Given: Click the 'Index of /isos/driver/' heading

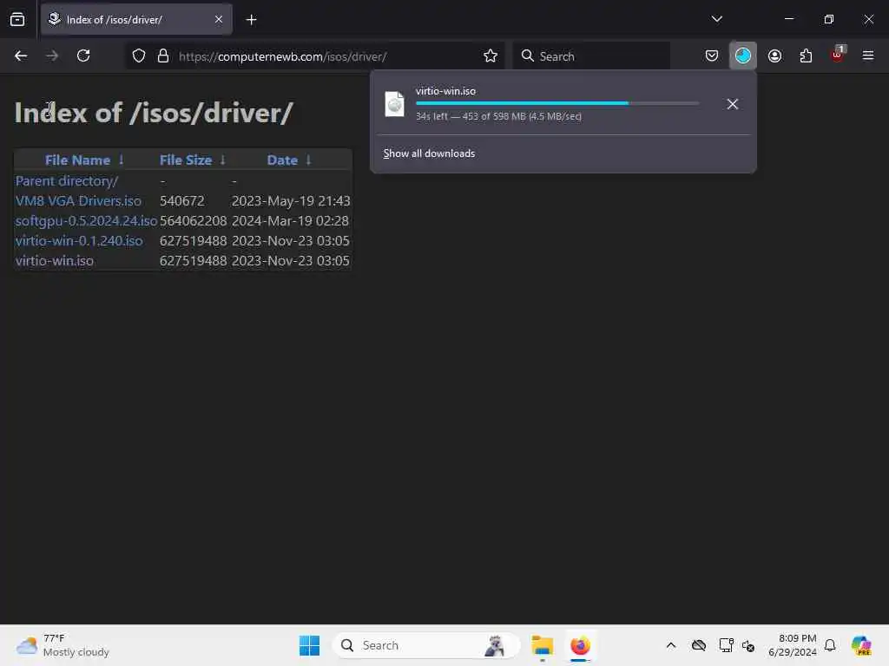Looking at the screenshot, I should 153,113.
